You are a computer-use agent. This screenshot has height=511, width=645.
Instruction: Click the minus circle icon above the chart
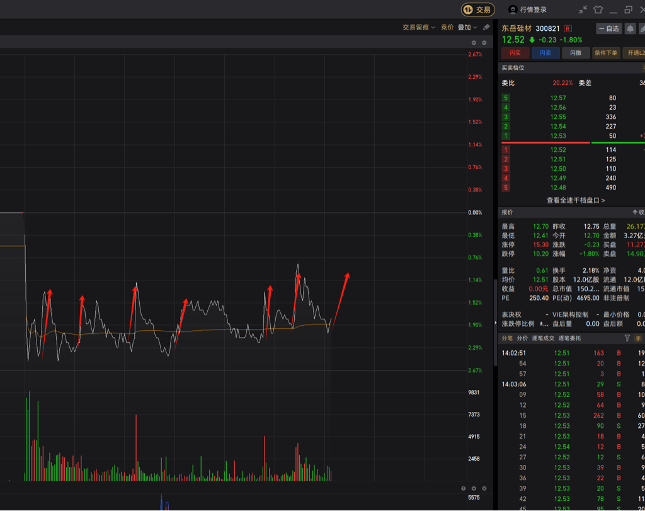484,43
